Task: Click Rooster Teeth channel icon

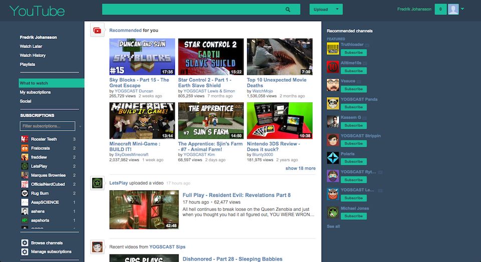Action: pyautogui.click(x=25, y=139)
